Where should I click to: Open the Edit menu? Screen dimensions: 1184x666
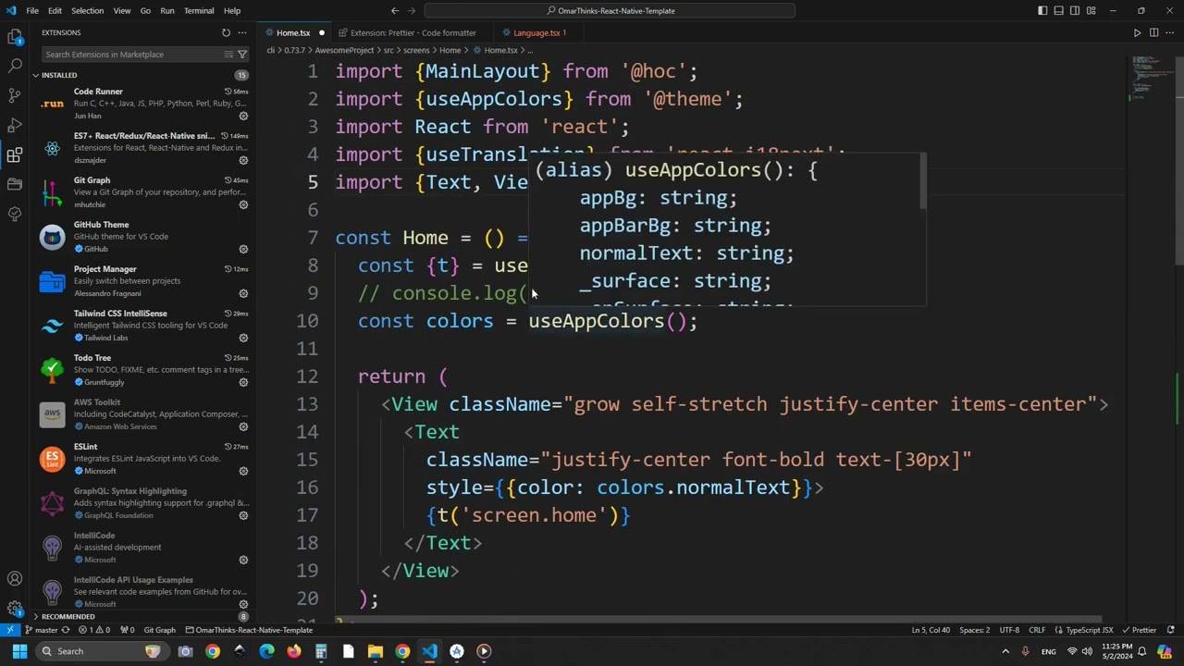pos(55,11)
